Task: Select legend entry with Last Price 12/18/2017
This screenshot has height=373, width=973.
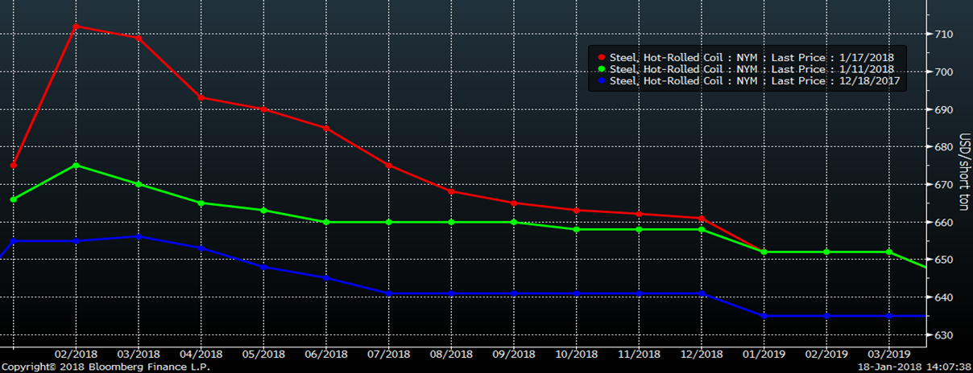Action: coord(755,81)
